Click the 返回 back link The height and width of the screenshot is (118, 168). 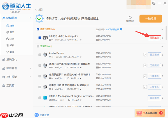pyautogui.click(x=40, y=10)
